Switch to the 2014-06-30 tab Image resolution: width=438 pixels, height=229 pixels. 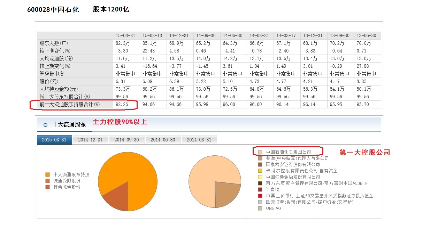point(163,140)
